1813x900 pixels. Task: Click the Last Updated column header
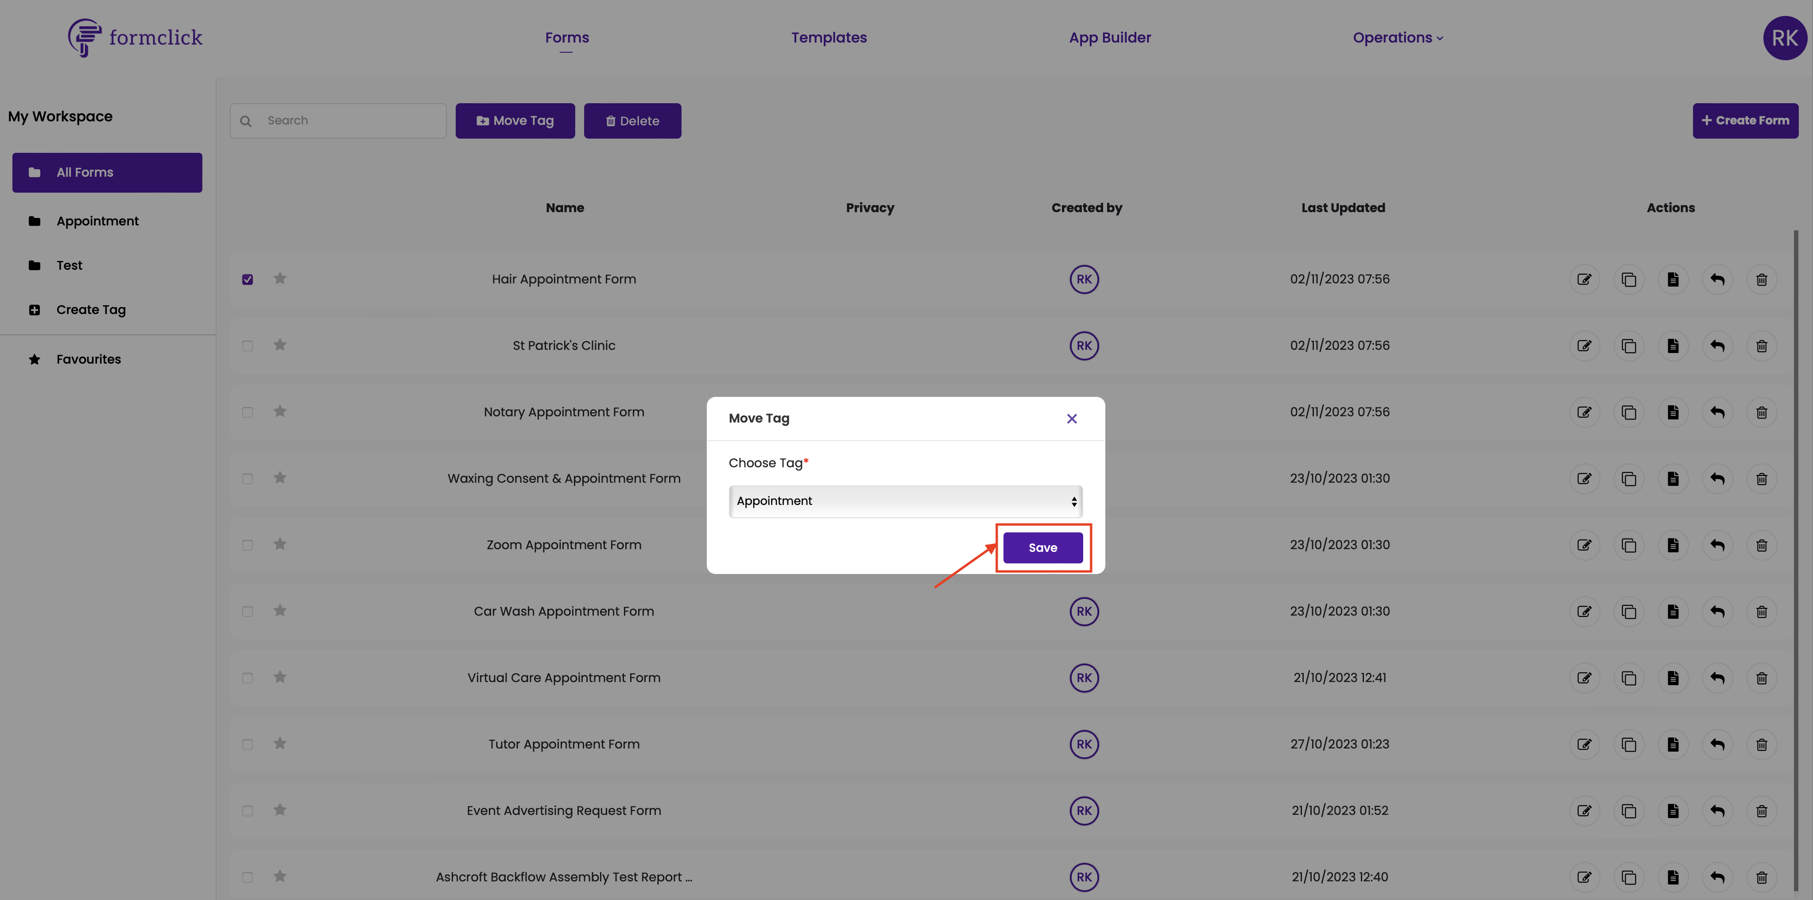pos(1342,208)
